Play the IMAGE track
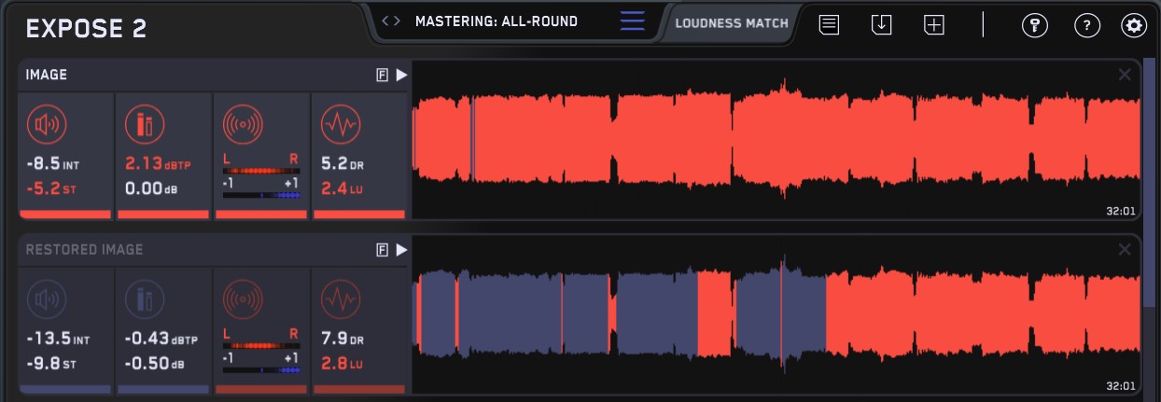 tap(401, 76)
